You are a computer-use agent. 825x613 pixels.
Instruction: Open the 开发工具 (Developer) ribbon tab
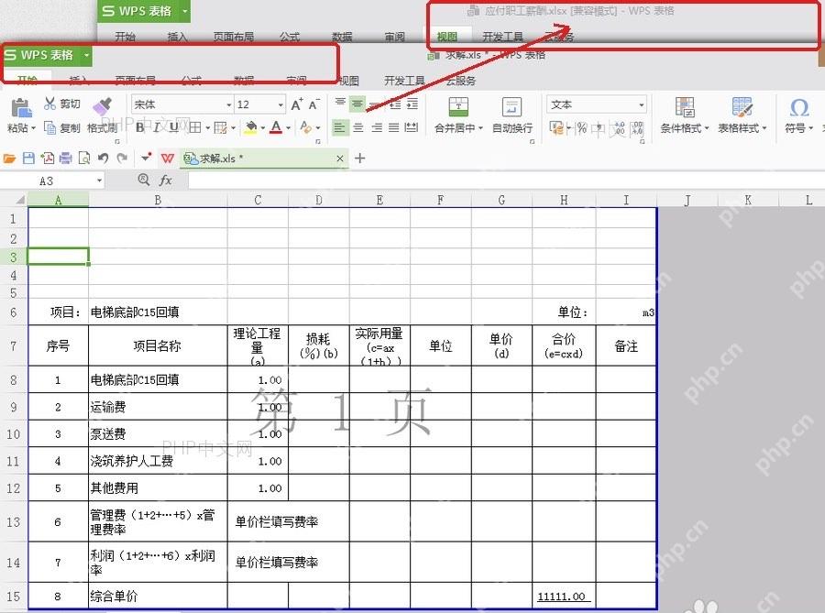point(404,81)
